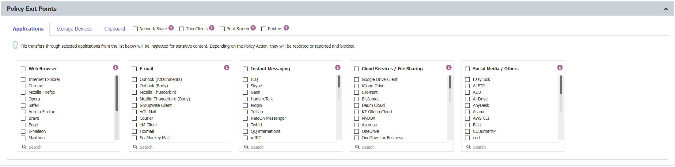Tick Mozilla Thunderbird (Body)
The width and height of the screenshot is (675, 167).
(x=134, y=99)
